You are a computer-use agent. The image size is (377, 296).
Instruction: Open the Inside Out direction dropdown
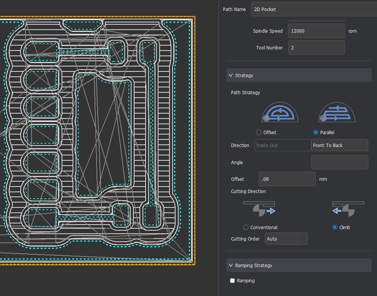[282, 145]
